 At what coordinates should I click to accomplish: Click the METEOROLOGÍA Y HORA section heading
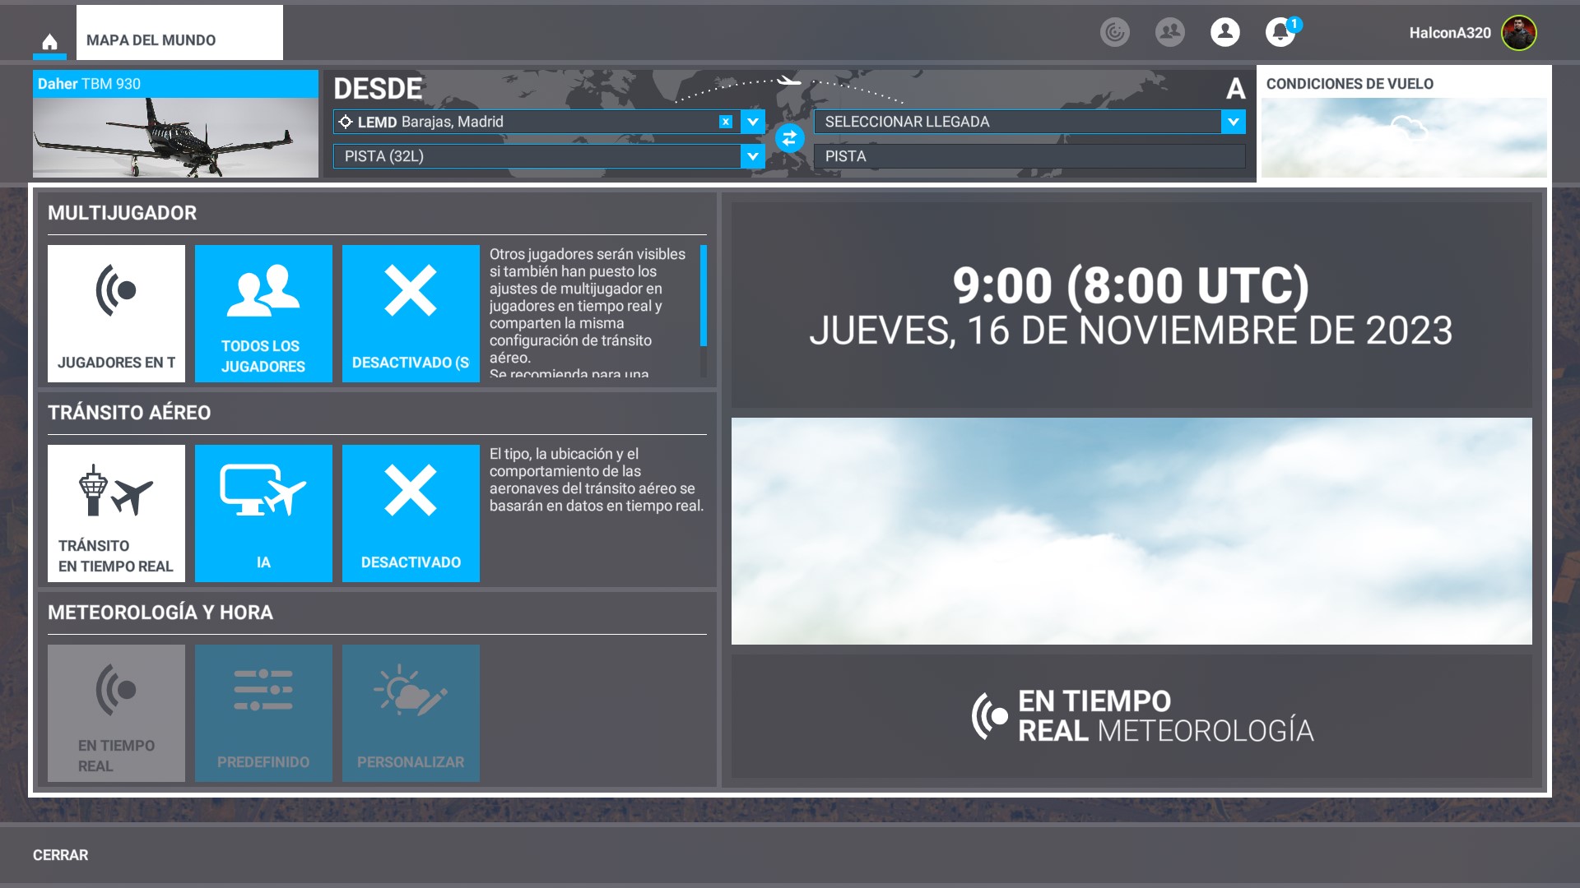[x=160, y=613]
